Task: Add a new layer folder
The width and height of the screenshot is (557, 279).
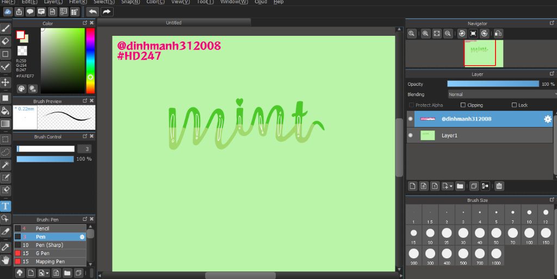Action: point(460,186)
